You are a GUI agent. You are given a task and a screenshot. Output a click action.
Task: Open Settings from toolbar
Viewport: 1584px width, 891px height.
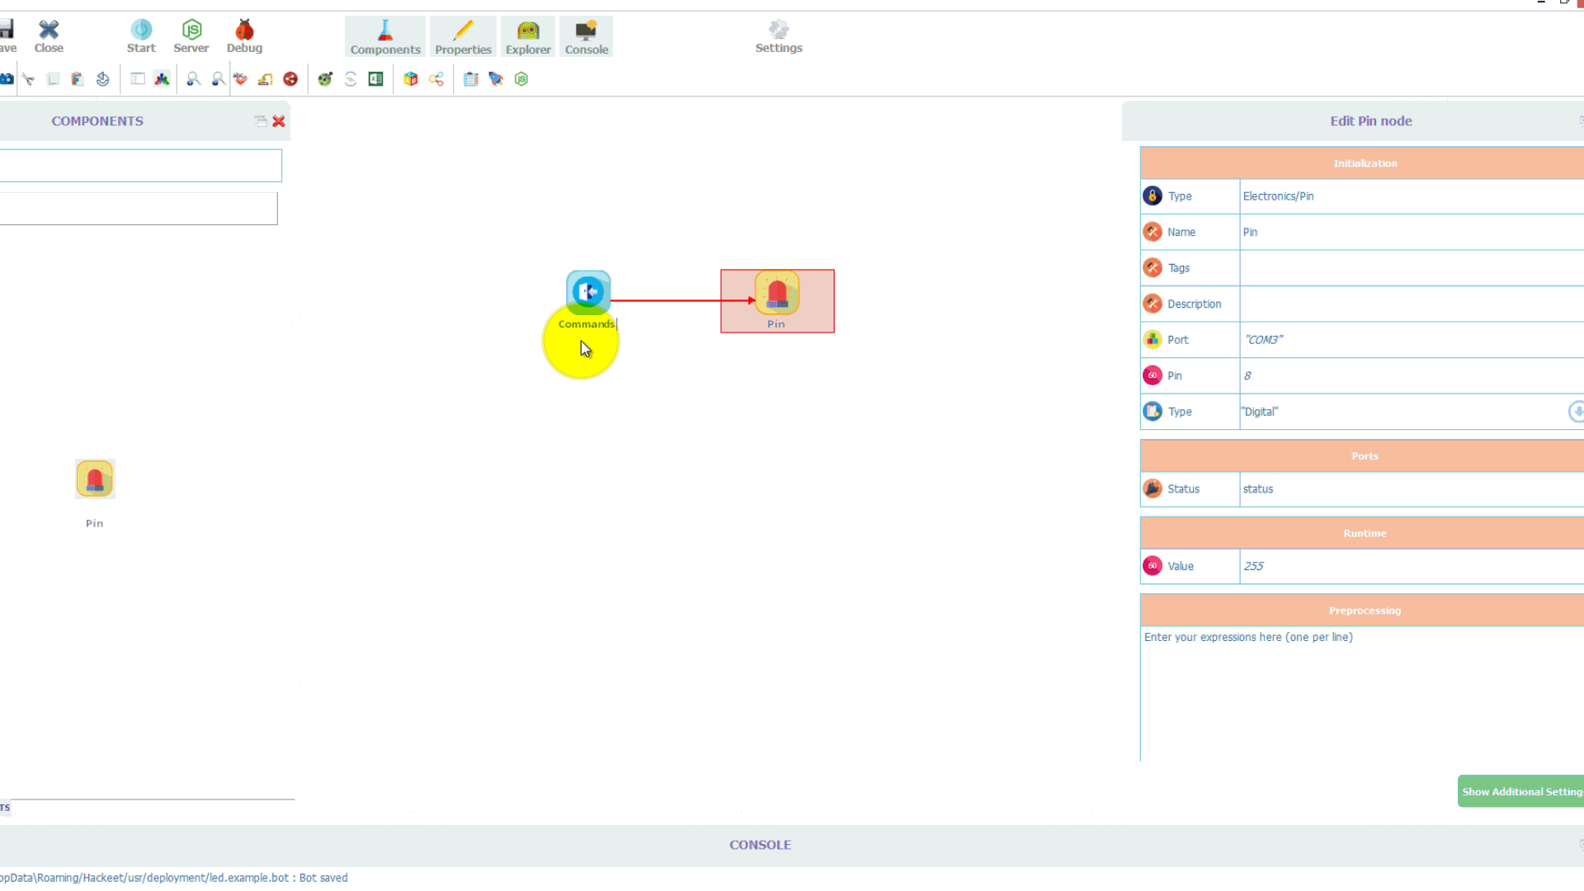click(x=779, y=35)
